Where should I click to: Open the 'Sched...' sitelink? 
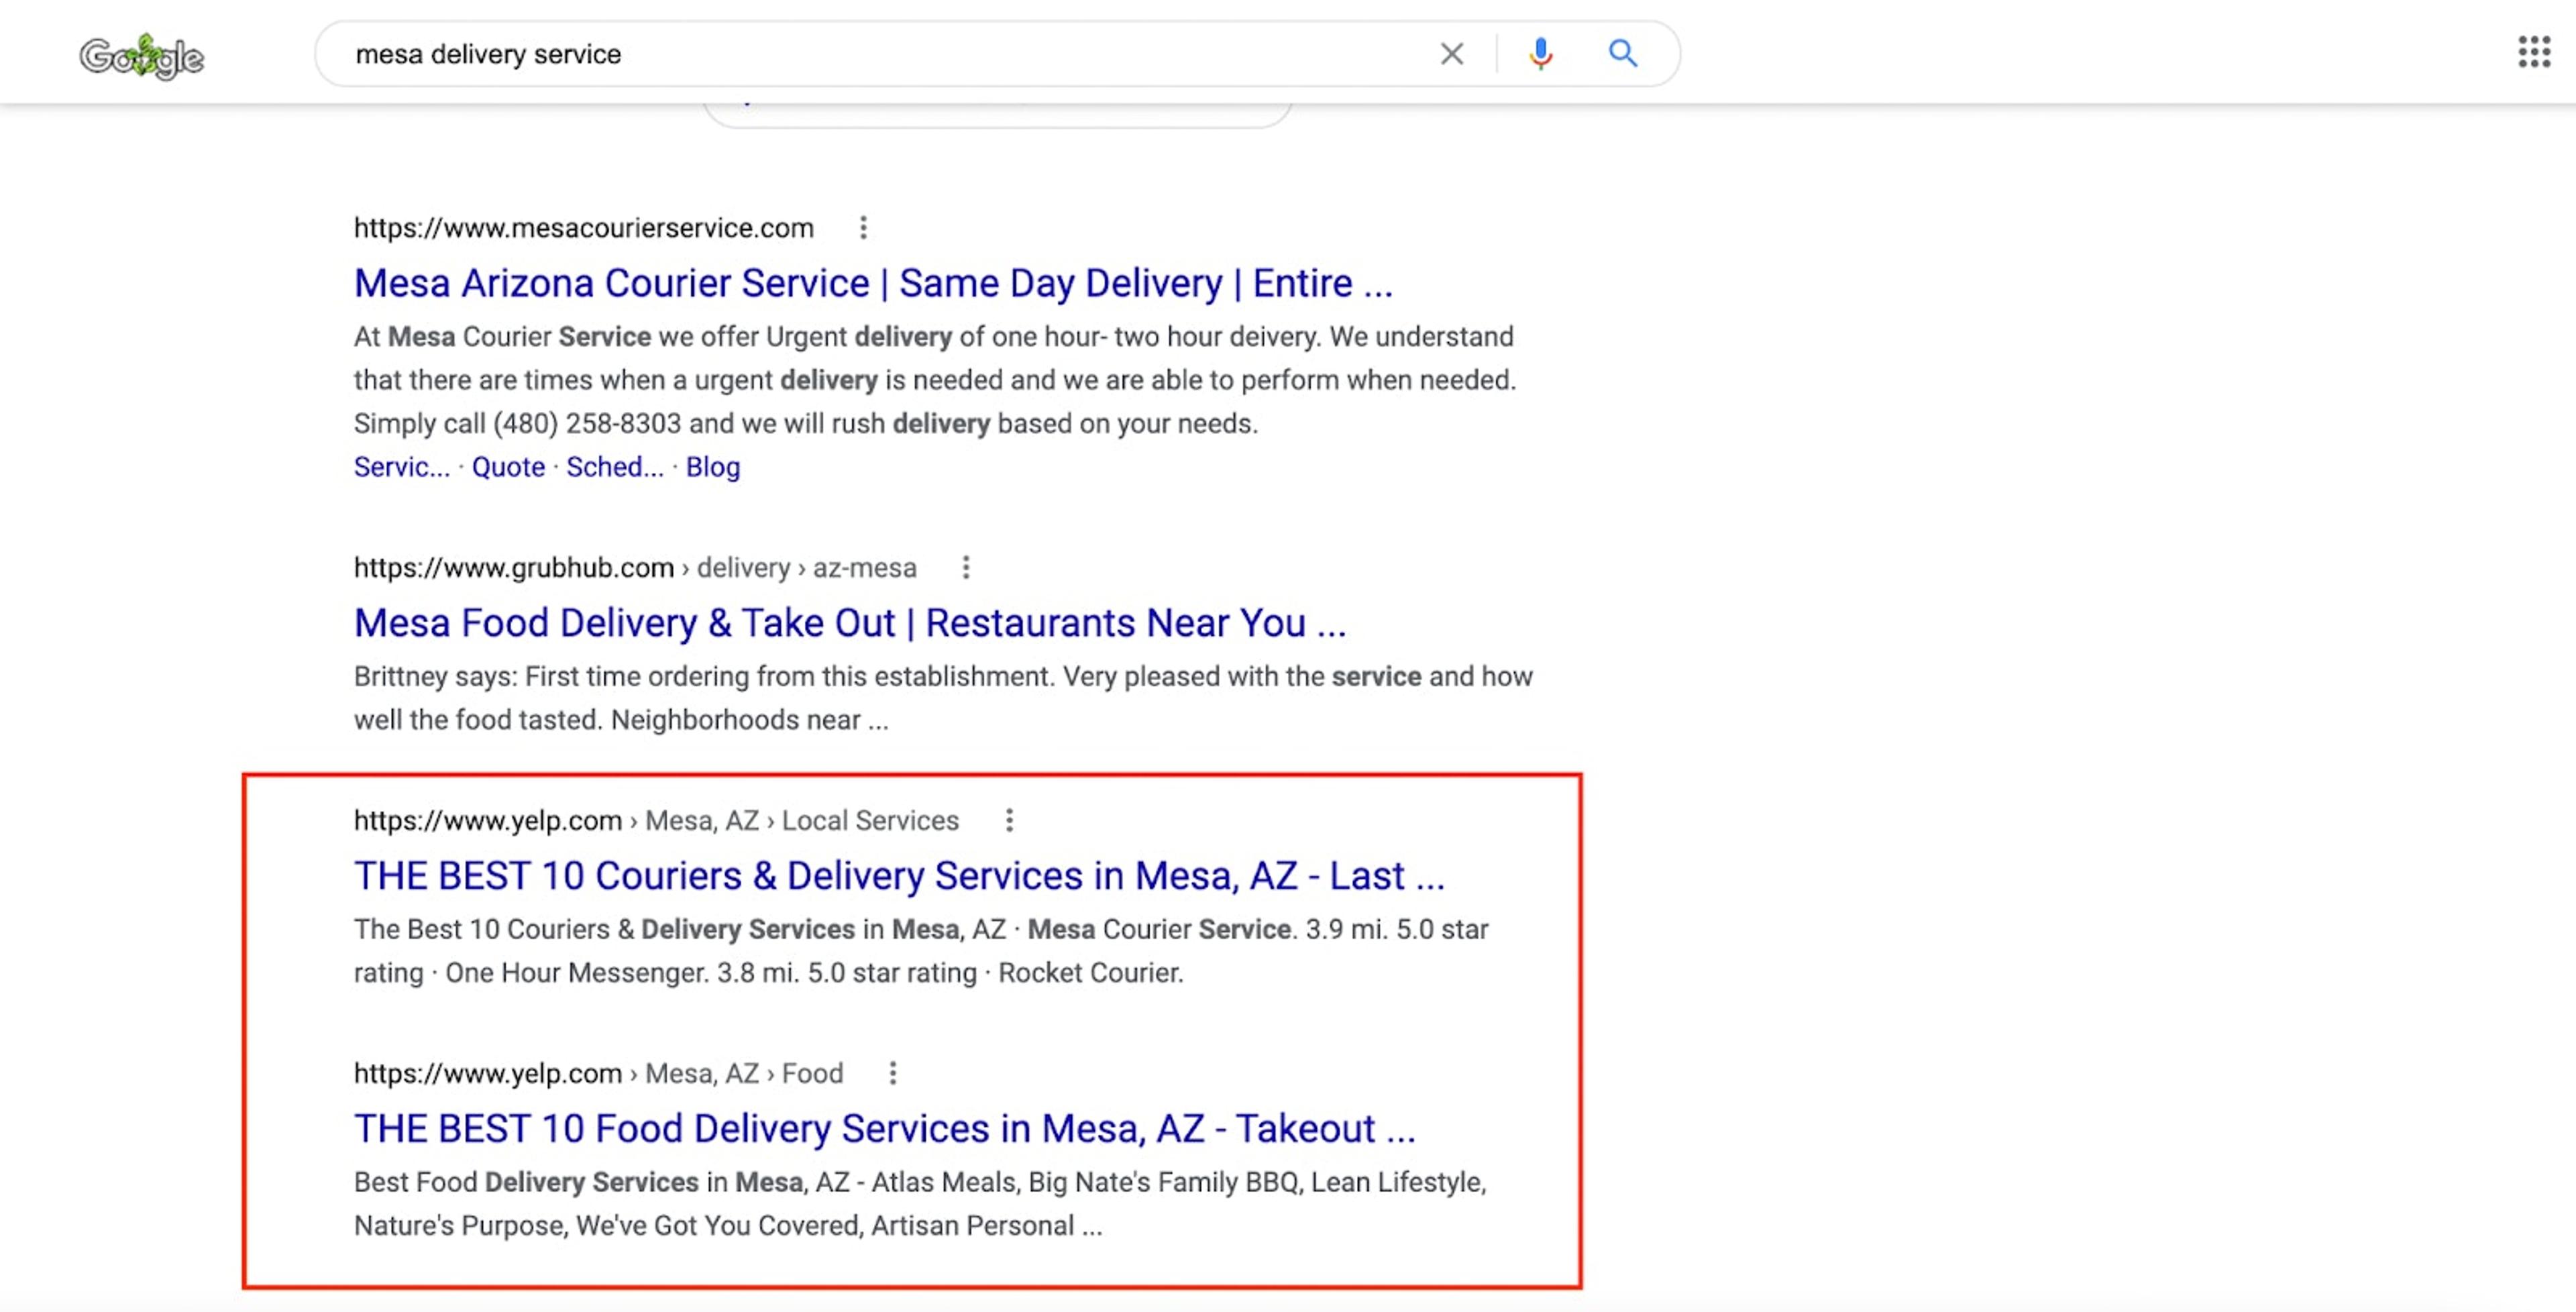(615, 468)
